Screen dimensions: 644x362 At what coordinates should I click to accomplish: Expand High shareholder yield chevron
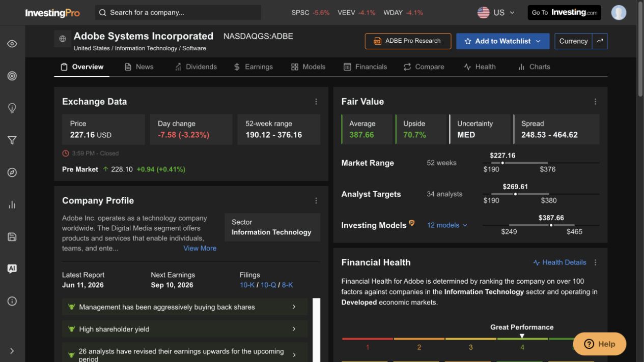coord(294,329)
